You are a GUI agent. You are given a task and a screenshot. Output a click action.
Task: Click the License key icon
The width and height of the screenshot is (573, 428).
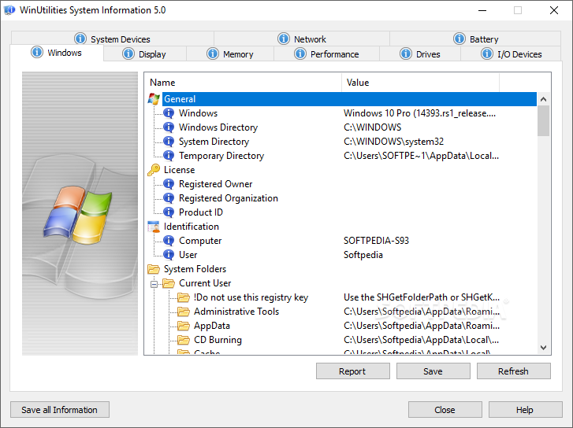tap(154, 170)
